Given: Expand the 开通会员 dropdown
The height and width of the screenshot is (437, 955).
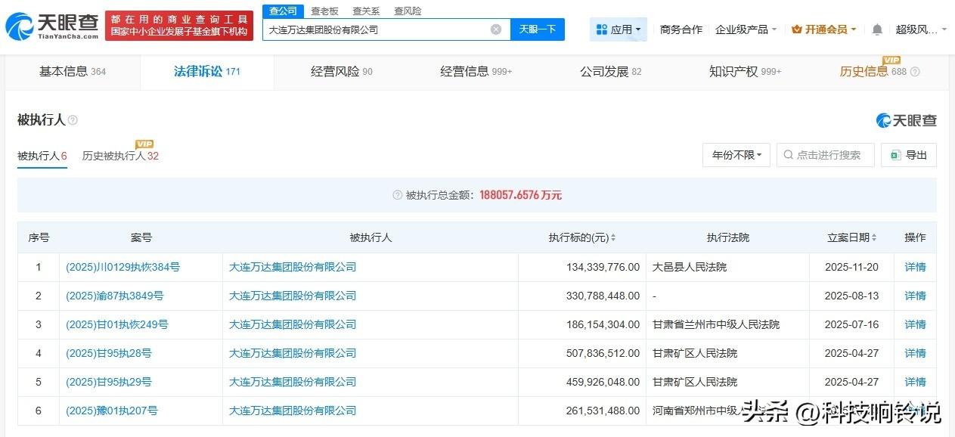Looking at the screenshot, I should (824, 29).
